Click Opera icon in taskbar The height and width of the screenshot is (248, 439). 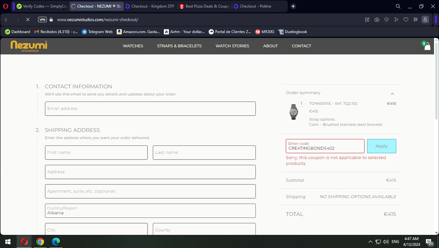click(24, 242)
